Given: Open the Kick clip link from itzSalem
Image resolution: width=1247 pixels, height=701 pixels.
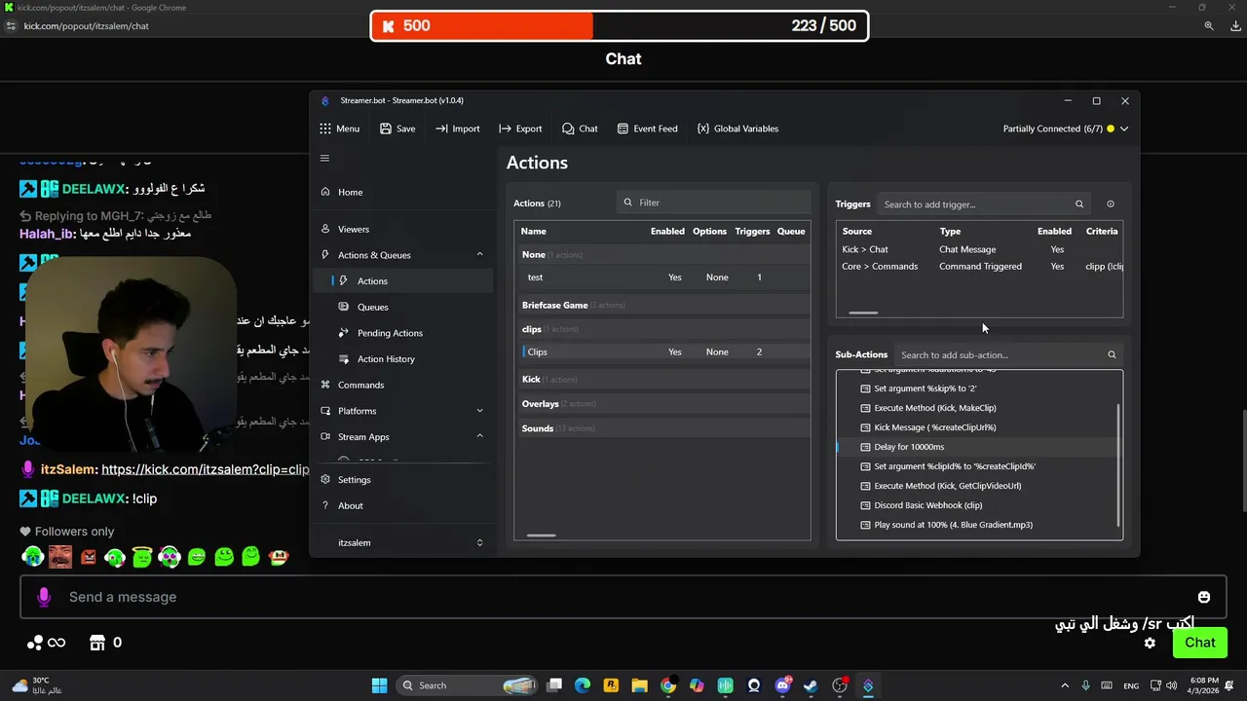Looking at the screenshot, I should tap(206, 469).
